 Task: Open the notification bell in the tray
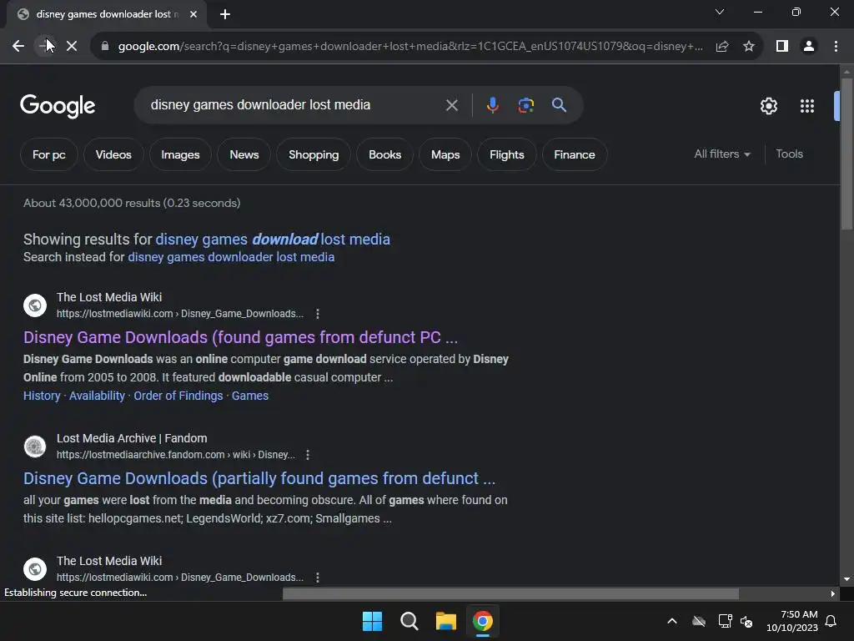(x=831, y=621)
